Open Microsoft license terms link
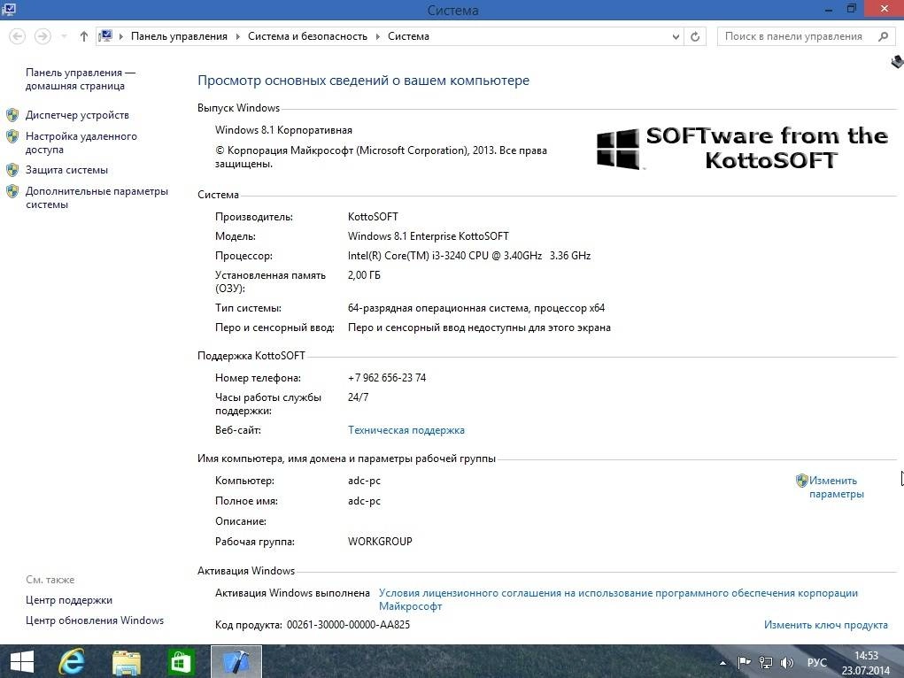 tap(618, 599)
